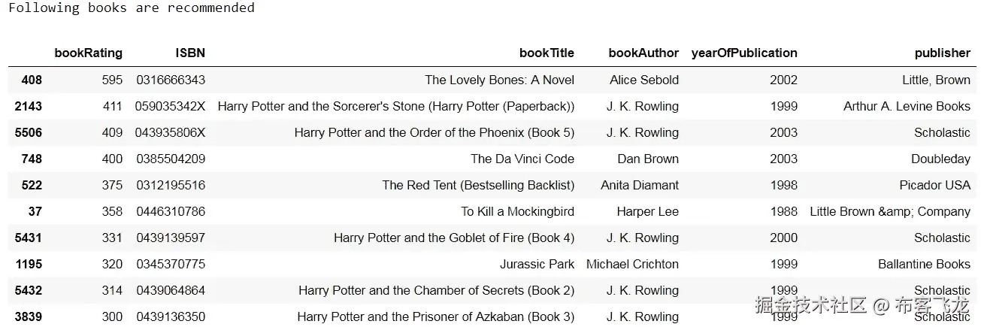This screenshot has height=327, width=981.
Task: Click author Harper Lee cell
Action: (647, 211)
